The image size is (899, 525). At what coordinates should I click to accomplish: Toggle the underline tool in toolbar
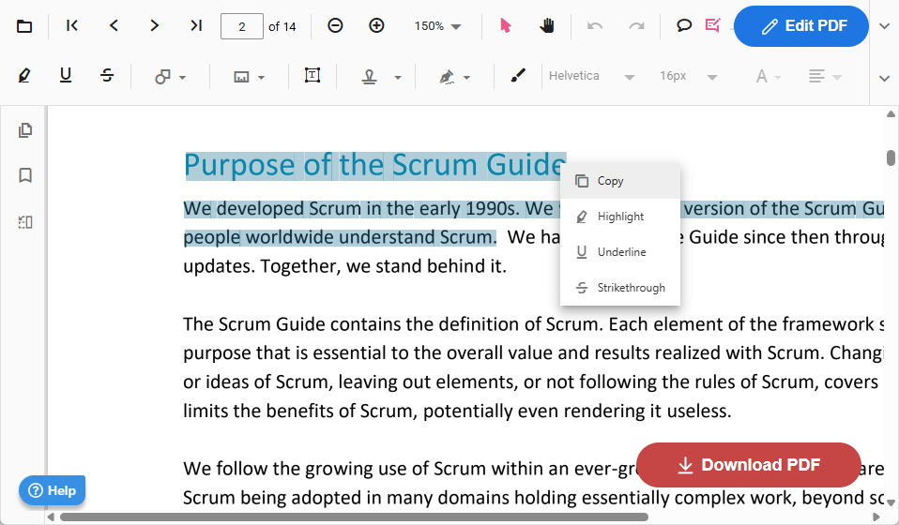click(66, 76)
